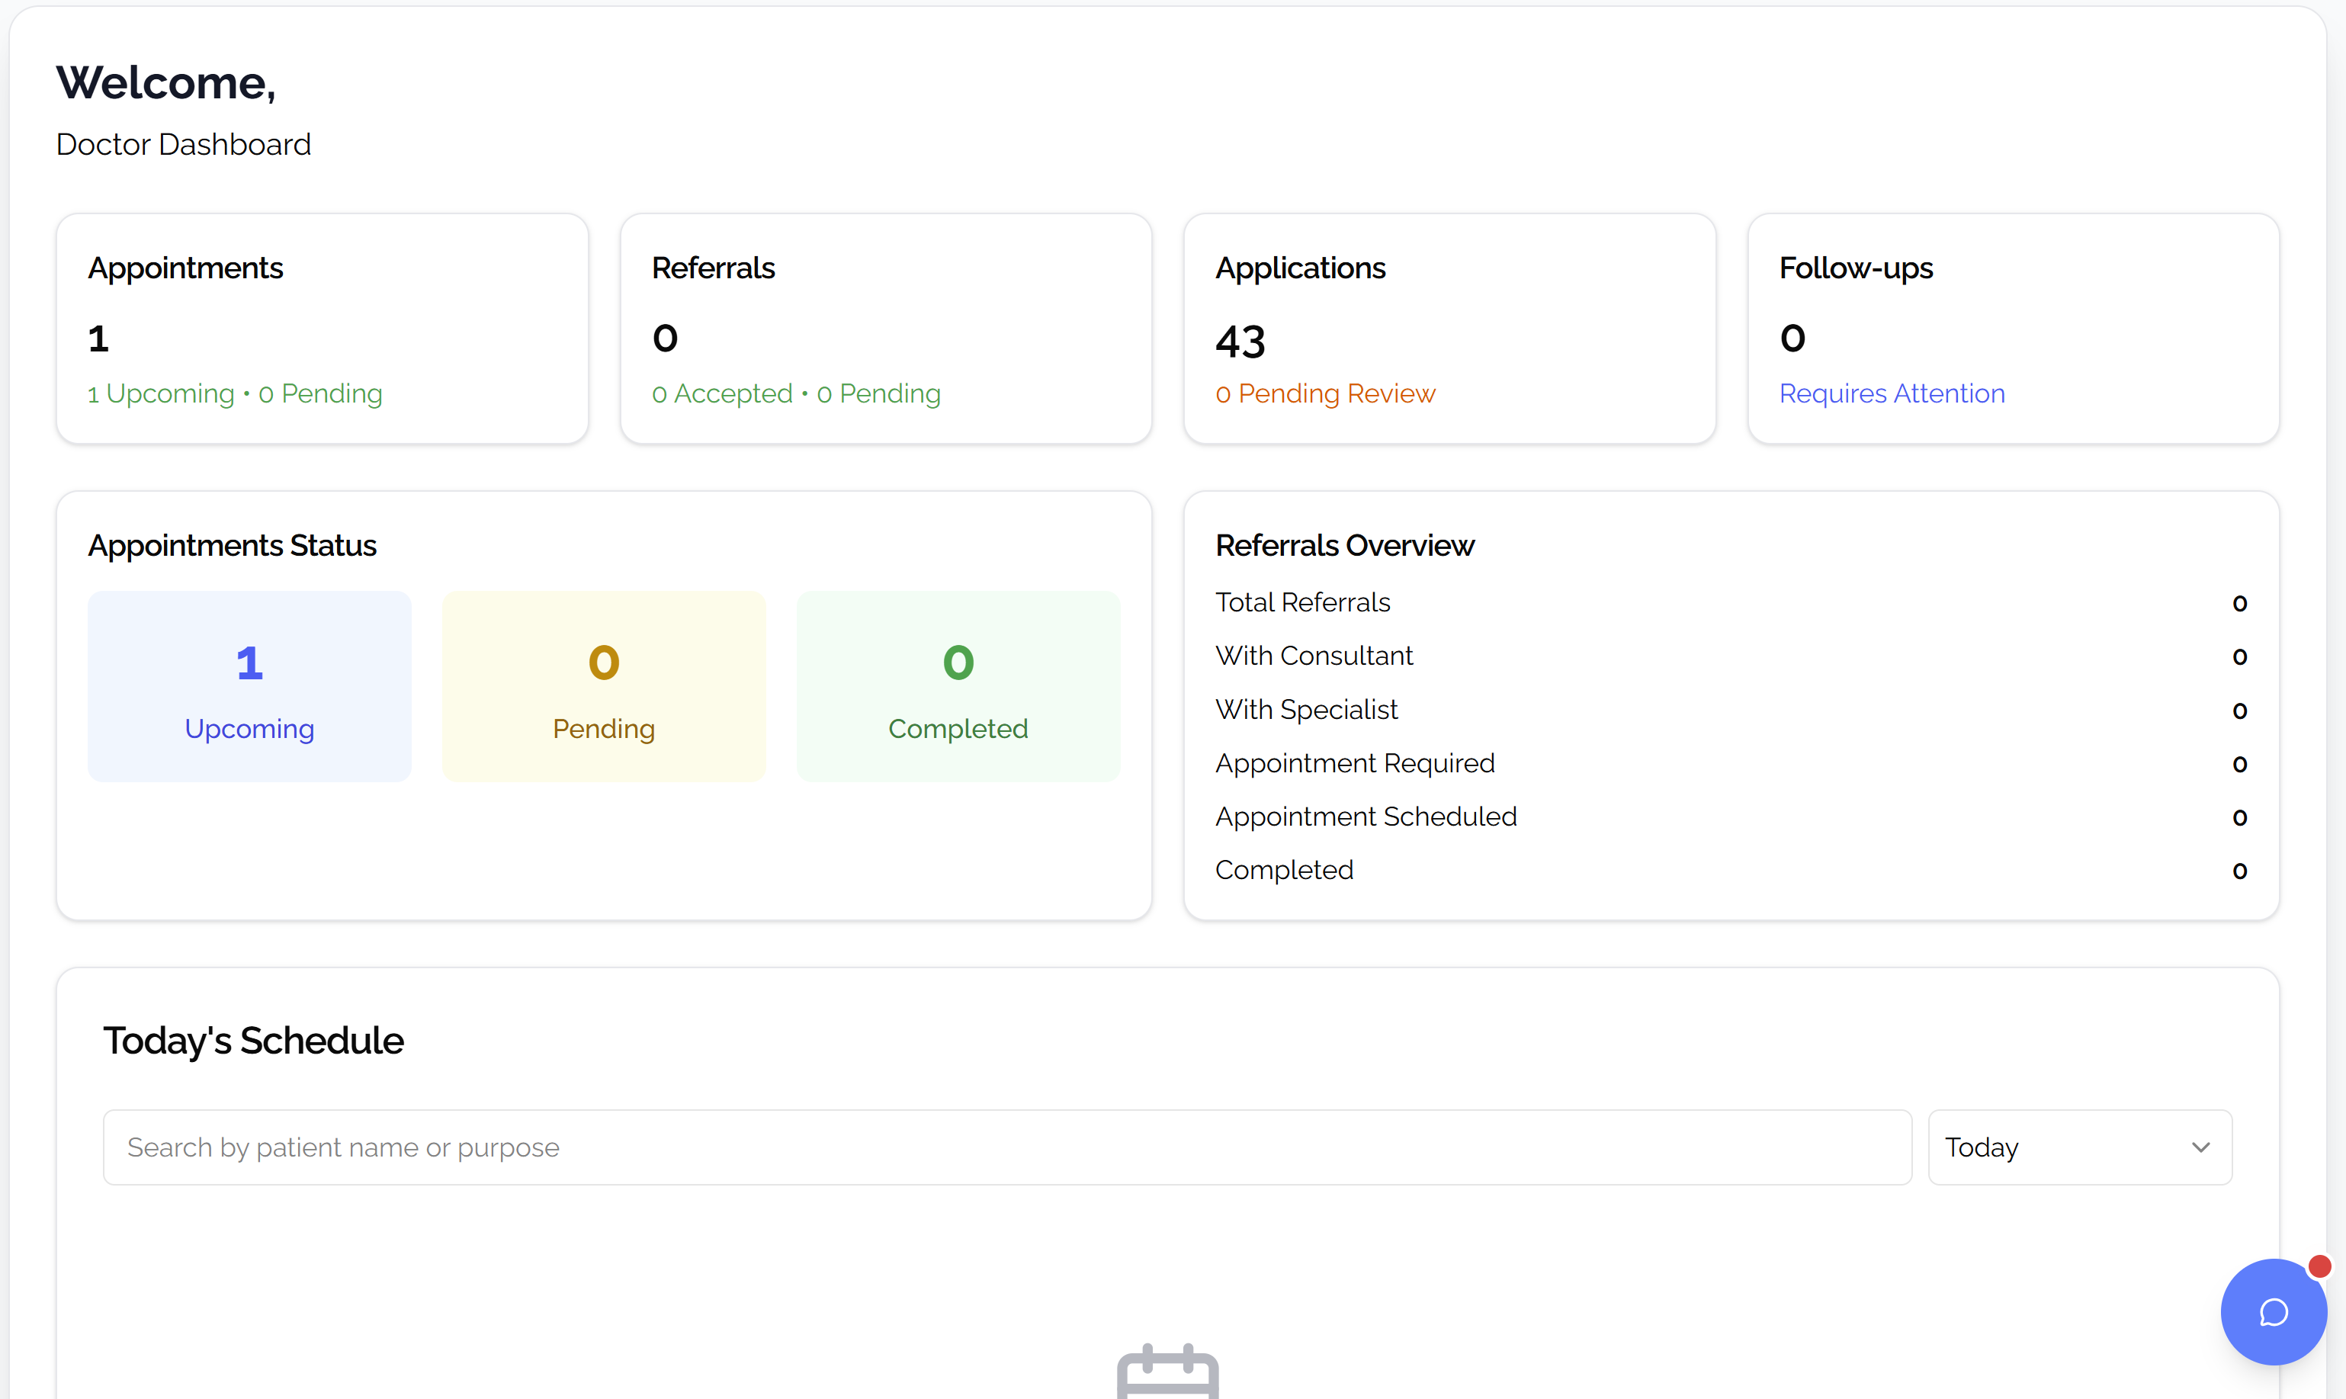Select the Pending appointments tile

[x=603, y=686]
